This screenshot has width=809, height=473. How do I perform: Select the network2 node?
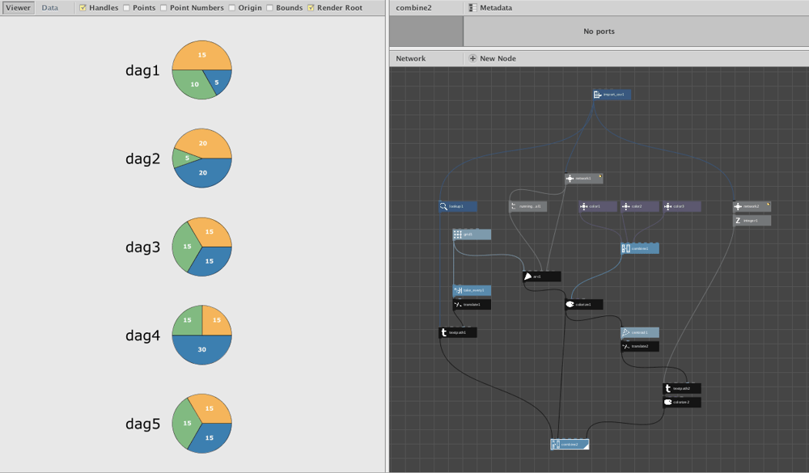pos(752,206)
